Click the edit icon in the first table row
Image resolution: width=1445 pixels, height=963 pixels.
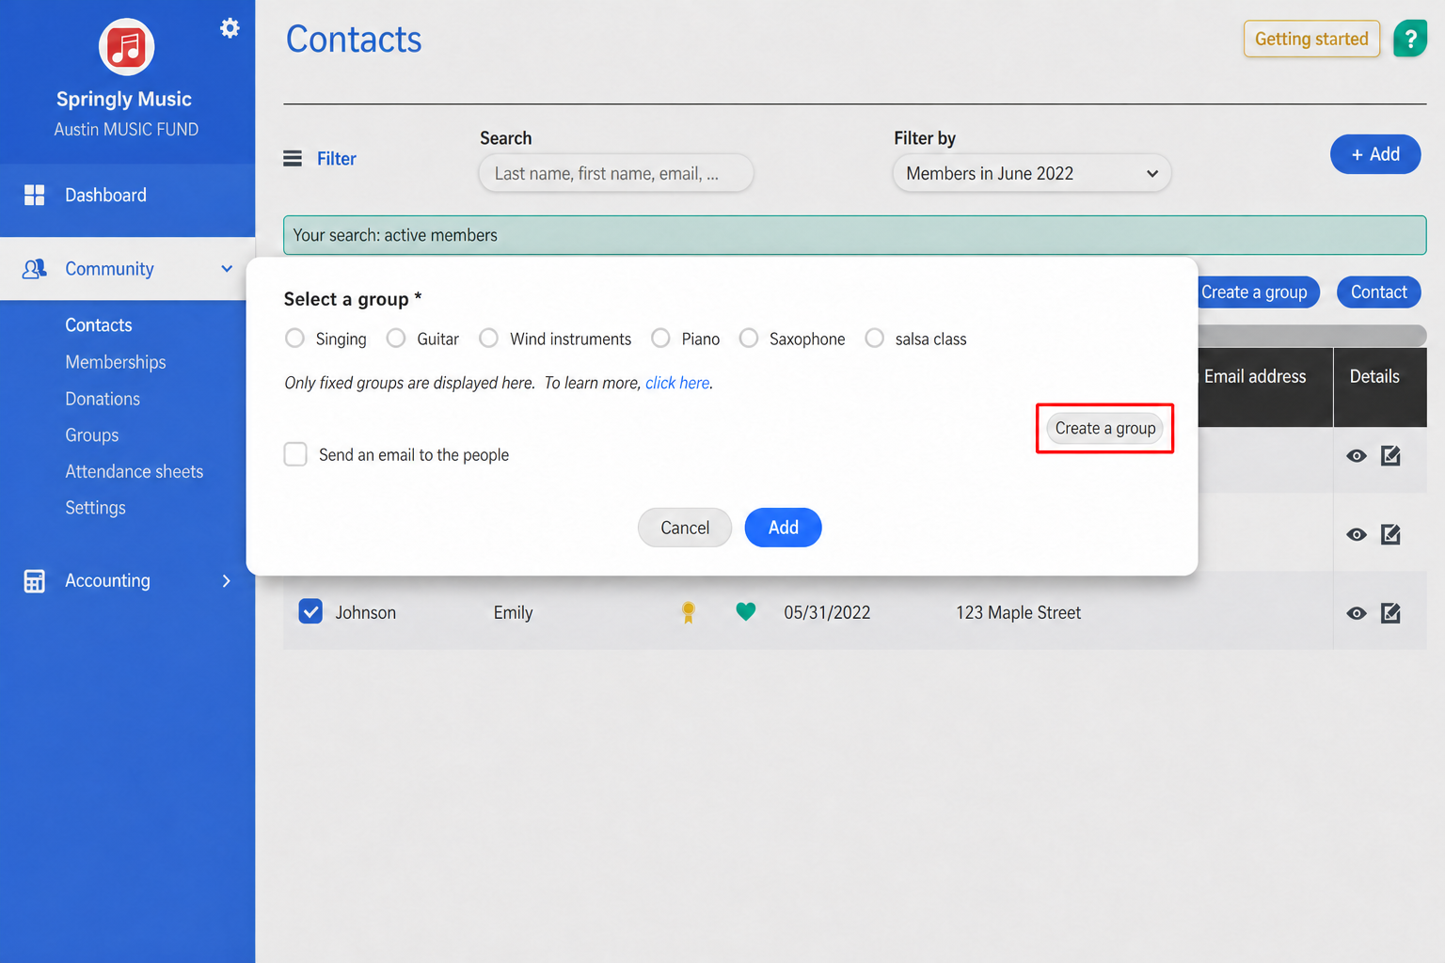tap(1390, 456)
